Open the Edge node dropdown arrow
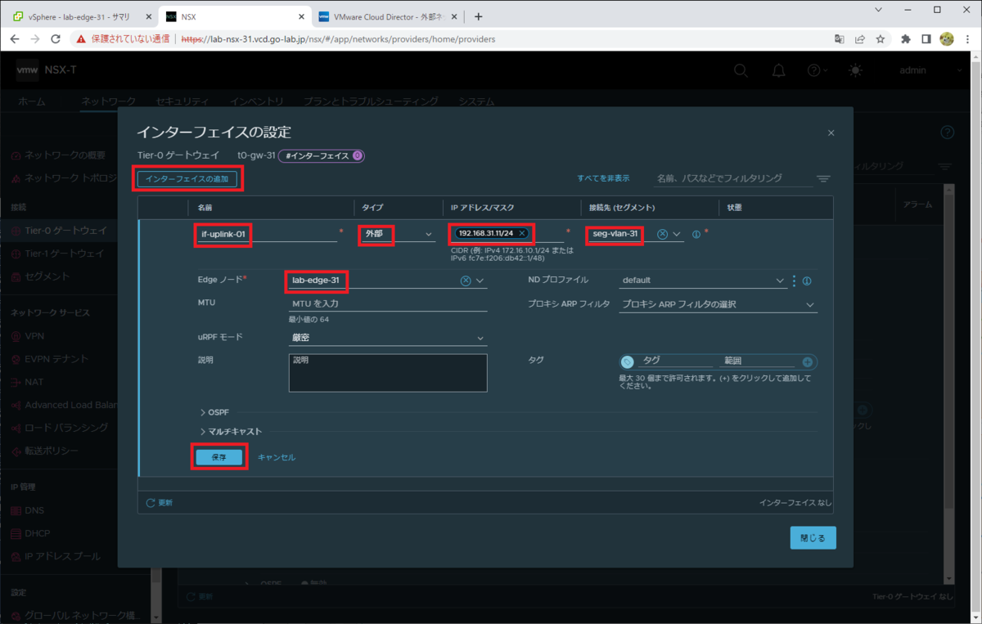Image resolution: width=982 pixels, height=624 pixels. (x=480, y=281)
